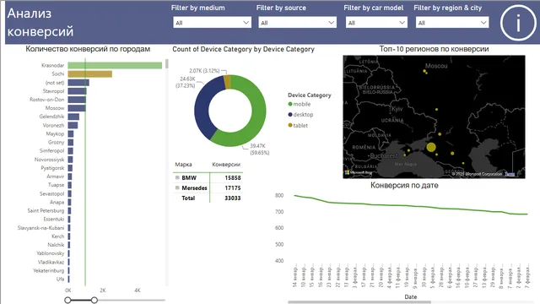Click the bar chart vertical scrollbar
Screen dimensions: 540x304
(167, 64)
